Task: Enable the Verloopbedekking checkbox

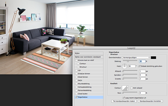Action: [76, 87]
